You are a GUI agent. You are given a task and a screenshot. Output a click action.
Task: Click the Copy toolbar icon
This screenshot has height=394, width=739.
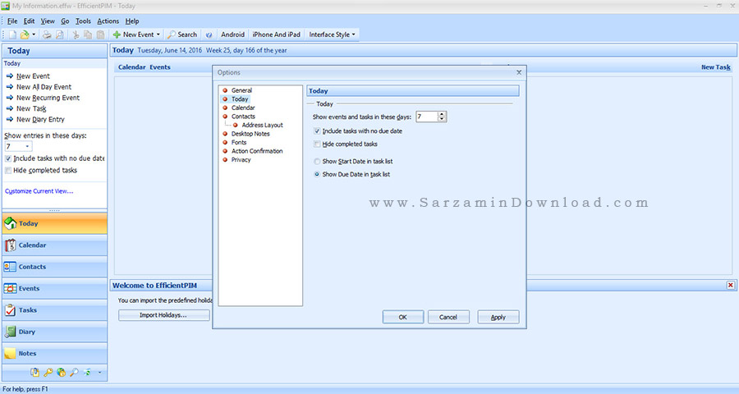88,34
